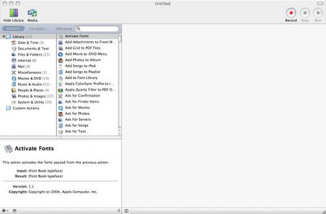Screen dimensions: 326x214
Task: Click the toolbar pill button in title bar
Action: (x=320, y=3)
